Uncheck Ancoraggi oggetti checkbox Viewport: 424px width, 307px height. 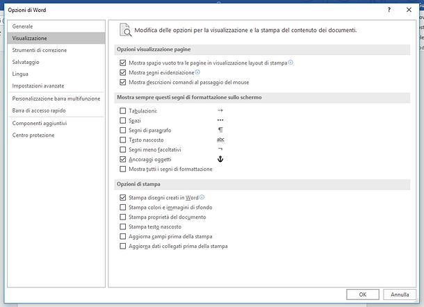click(123, 160)
